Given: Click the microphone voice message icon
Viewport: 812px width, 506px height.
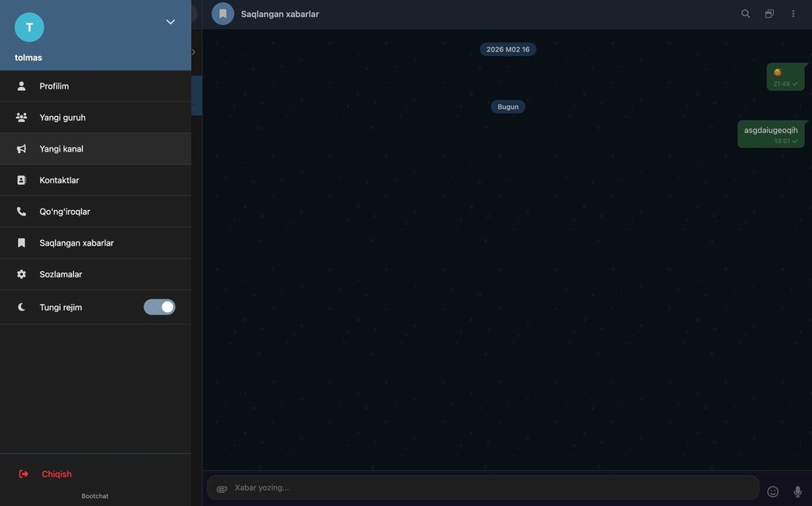Looking at the screenshot, I should (797, 491).
